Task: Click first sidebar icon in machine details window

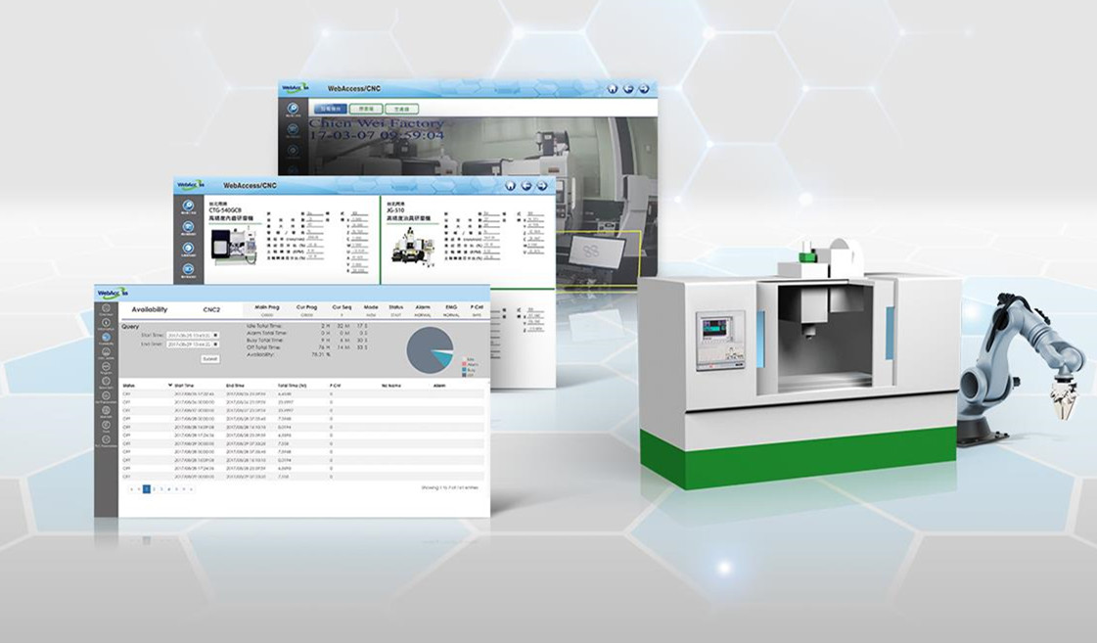Action: (188, 206)
